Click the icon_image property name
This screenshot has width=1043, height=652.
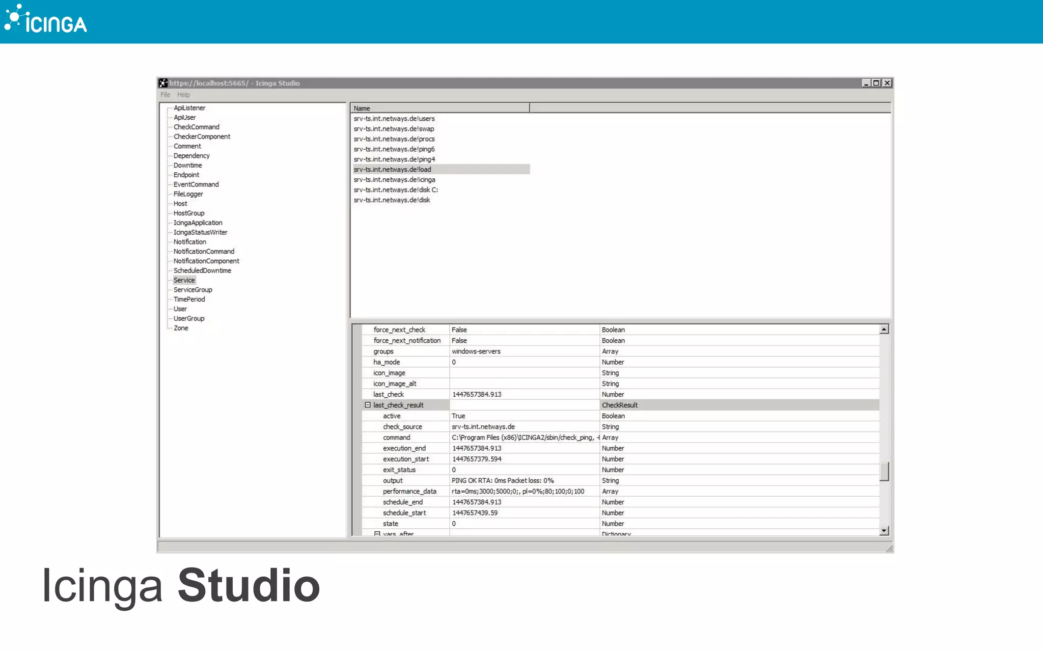click(389, 373)
